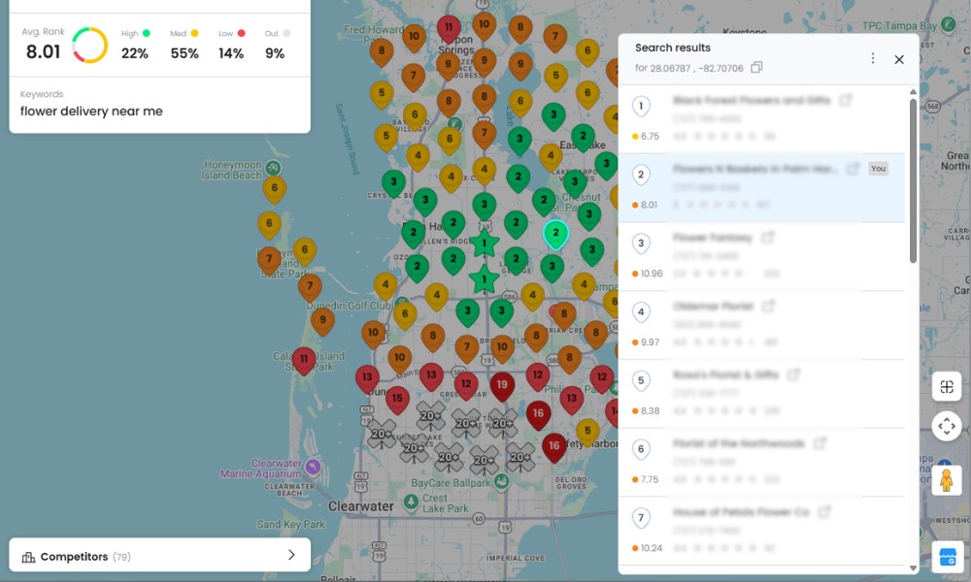971x582 pixels.
Task: Open external link for result ranked 7
Action: tap(824, 511)
